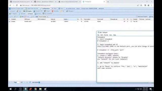Viewport: 162px width, 91px height.
Task: Click the green Add mux button
Action: point(22,17)
